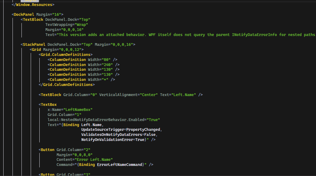Click x:Name="LeftNameBox" attribute
316x176 pixels.
click(70, 109)
